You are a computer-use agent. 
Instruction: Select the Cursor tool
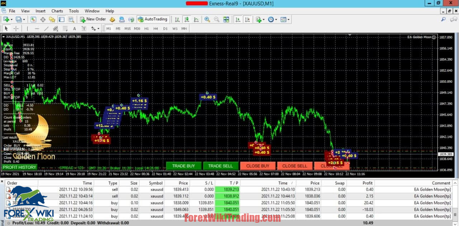pos(6,29)
